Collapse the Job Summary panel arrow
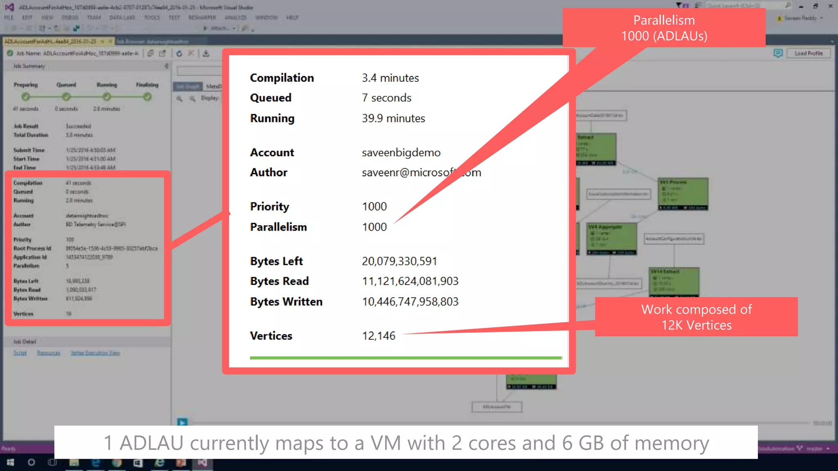Viewport: 838px width, 471px height. coord(166,66)
